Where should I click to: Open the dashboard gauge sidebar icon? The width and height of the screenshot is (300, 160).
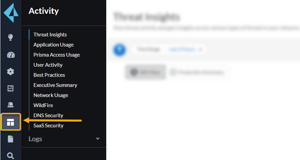[10, 55]
